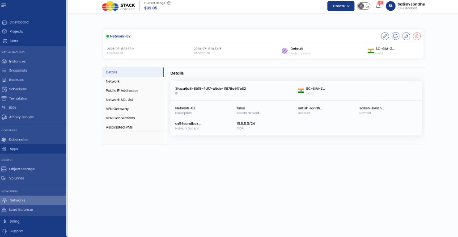Delete Network-02 with trash icon

coord(417,36)
